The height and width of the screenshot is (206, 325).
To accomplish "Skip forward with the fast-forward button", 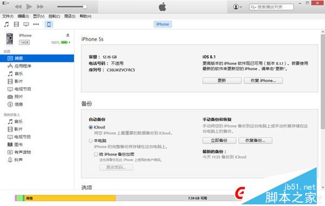I will (x=40, y=7).
